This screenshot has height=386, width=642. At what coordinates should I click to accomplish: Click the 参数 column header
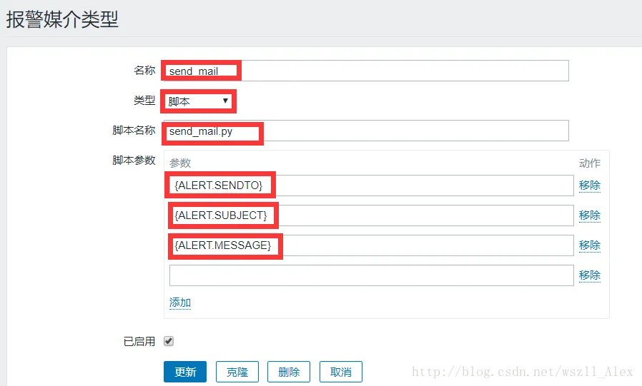(x=180, y=163)
